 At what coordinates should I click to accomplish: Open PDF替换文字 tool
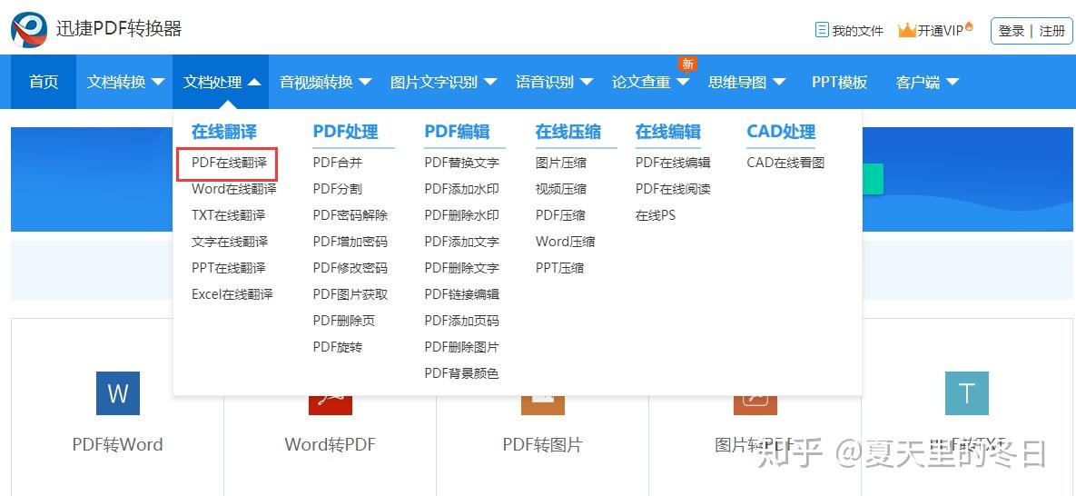pos(462,163)
